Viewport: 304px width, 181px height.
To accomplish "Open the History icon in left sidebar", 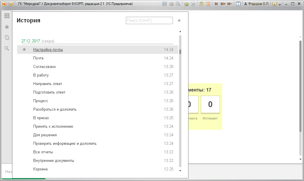I will coord(7,37).
